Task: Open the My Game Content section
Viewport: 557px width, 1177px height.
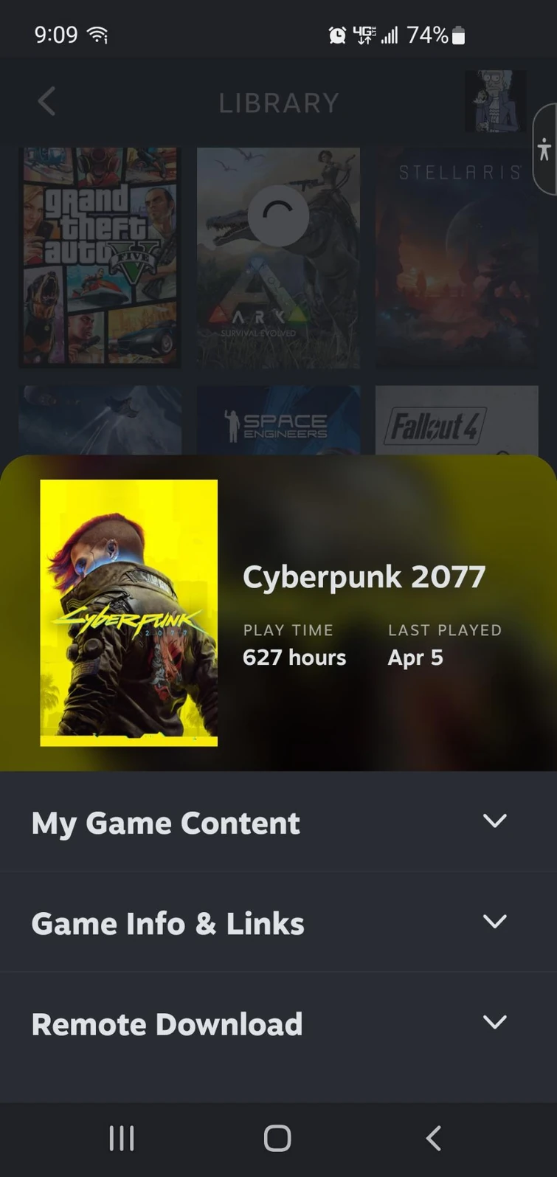Action: 278,822
